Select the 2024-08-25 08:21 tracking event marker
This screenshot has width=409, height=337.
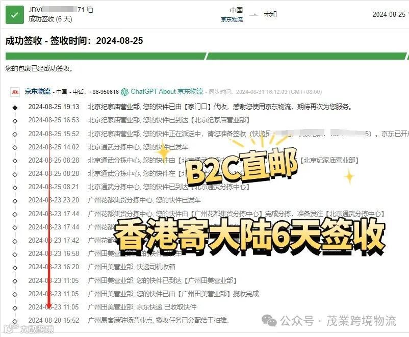pos(15,188)
